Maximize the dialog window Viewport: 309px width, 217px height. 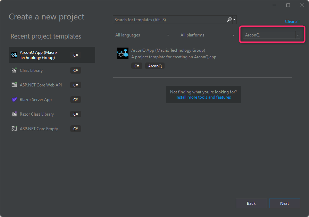pos(288,5)
